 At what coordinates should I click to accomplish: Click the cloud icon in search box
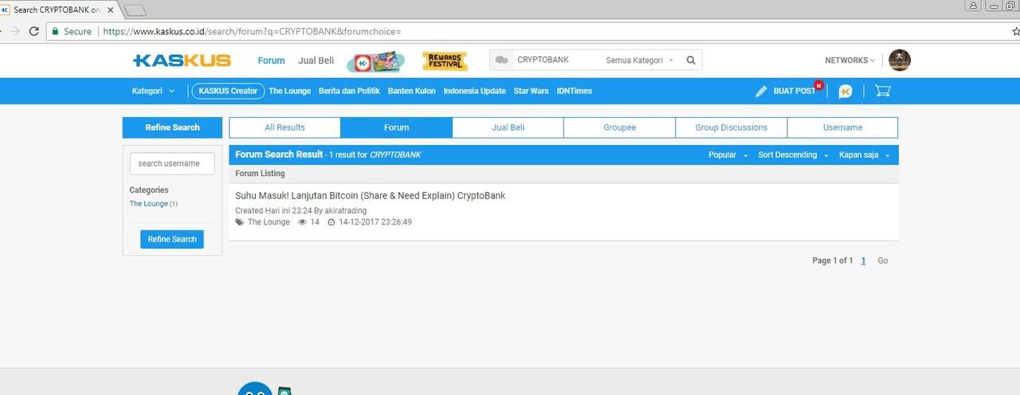coord(501,60)
